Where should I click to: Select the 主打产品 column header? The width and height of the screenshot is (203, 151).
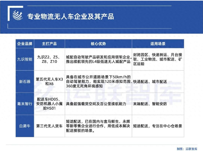(x=49, y=44)
